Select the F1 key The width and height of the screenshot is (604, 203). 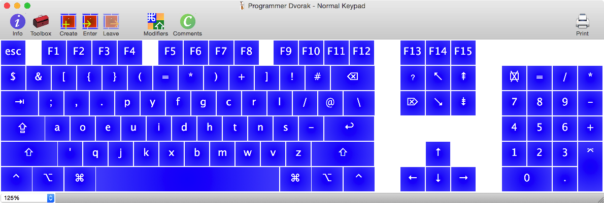pos(53,52)
